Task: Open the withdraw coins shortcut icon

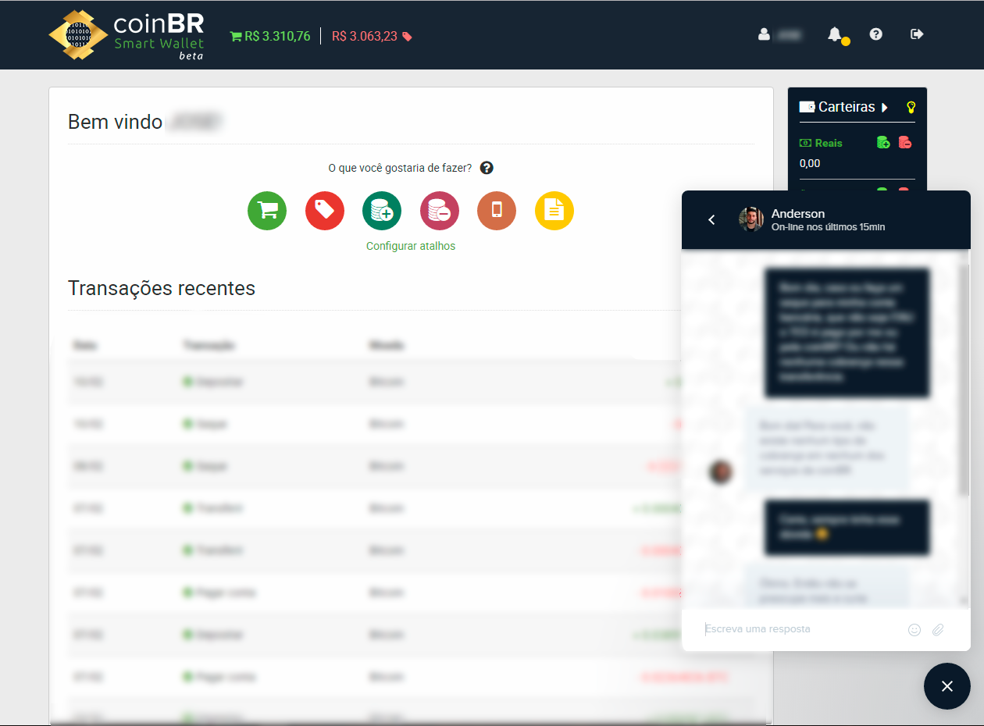Action: pyautogui.click(x=440, y=211)
